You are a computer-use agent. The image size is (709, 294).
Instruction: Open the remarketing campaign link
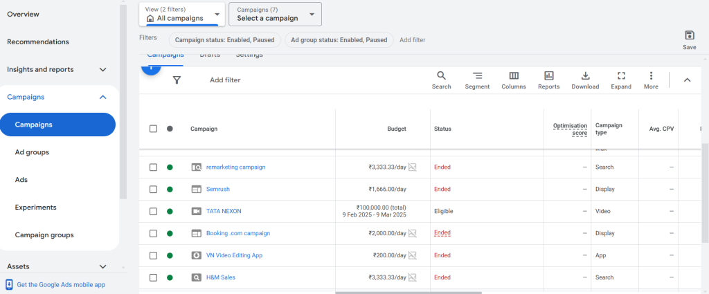(235, 167)
